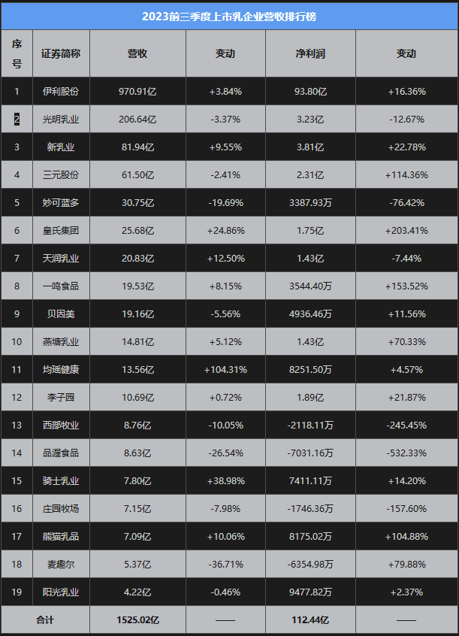Viewport: 459px width, 636px height.
Task: Click the table title 2023前三季度上市乳企业营收排行榜
Action: coord(229,17)
